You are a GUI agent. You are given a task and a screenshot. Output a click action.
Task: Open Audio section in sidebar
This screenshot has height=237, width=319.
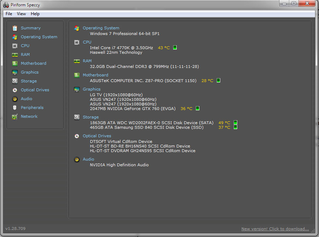coord(27,99)
